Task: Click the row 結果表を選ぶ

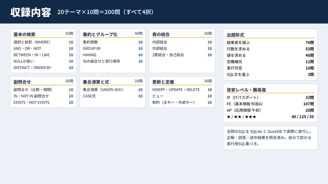Action: coord(270,42)
